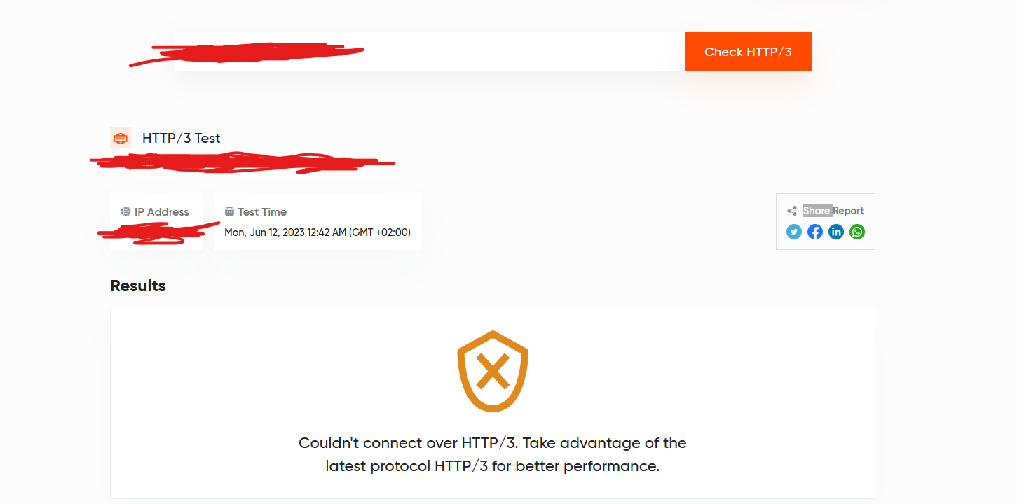Click the Test Time label
The image size is (1017, 504).
pyautogui.click(x=262, y=211)
